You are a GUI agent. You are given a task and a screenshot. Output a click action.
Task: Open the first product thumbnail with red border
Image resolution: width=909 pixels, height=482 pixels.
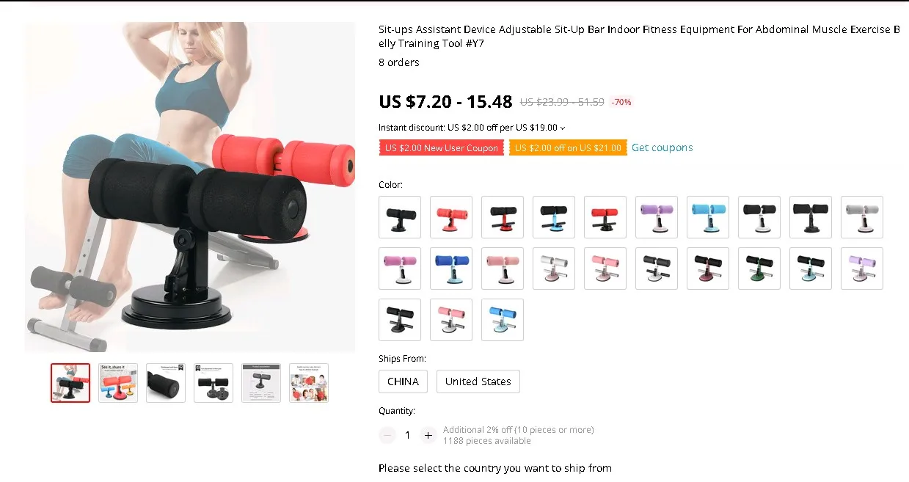pos(70,383)
